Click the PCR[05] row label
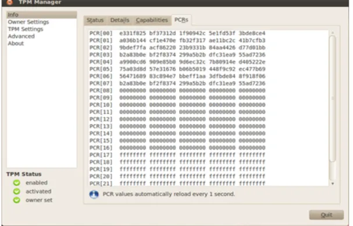 [101, 69]
